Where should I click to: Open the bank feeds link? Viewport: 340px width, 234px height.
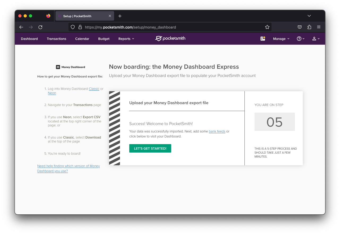(x=217, y=131)
